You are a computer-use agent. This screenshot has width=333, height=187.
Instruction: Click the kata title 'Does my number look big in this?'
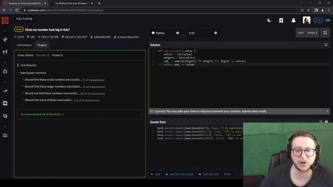47,30
